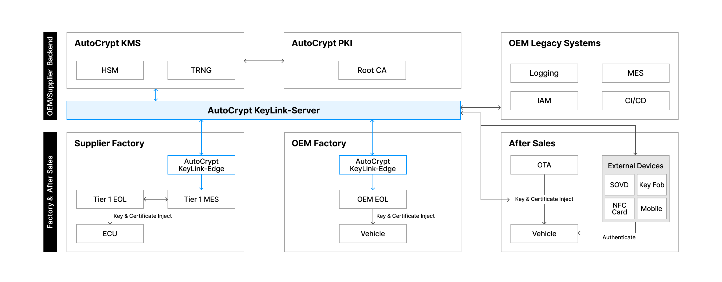This screenshot has height=282, width=722.
Task: Click the OTA box in After Sales
Action: coord(544,165)
